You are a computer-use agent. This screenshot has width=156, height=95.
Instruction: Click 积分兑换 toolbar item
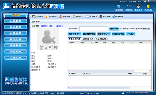(x=78, y=17)
